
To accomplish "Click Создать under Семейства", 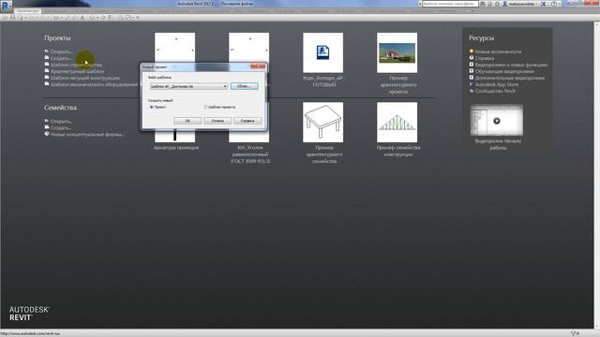I will 61,127.
